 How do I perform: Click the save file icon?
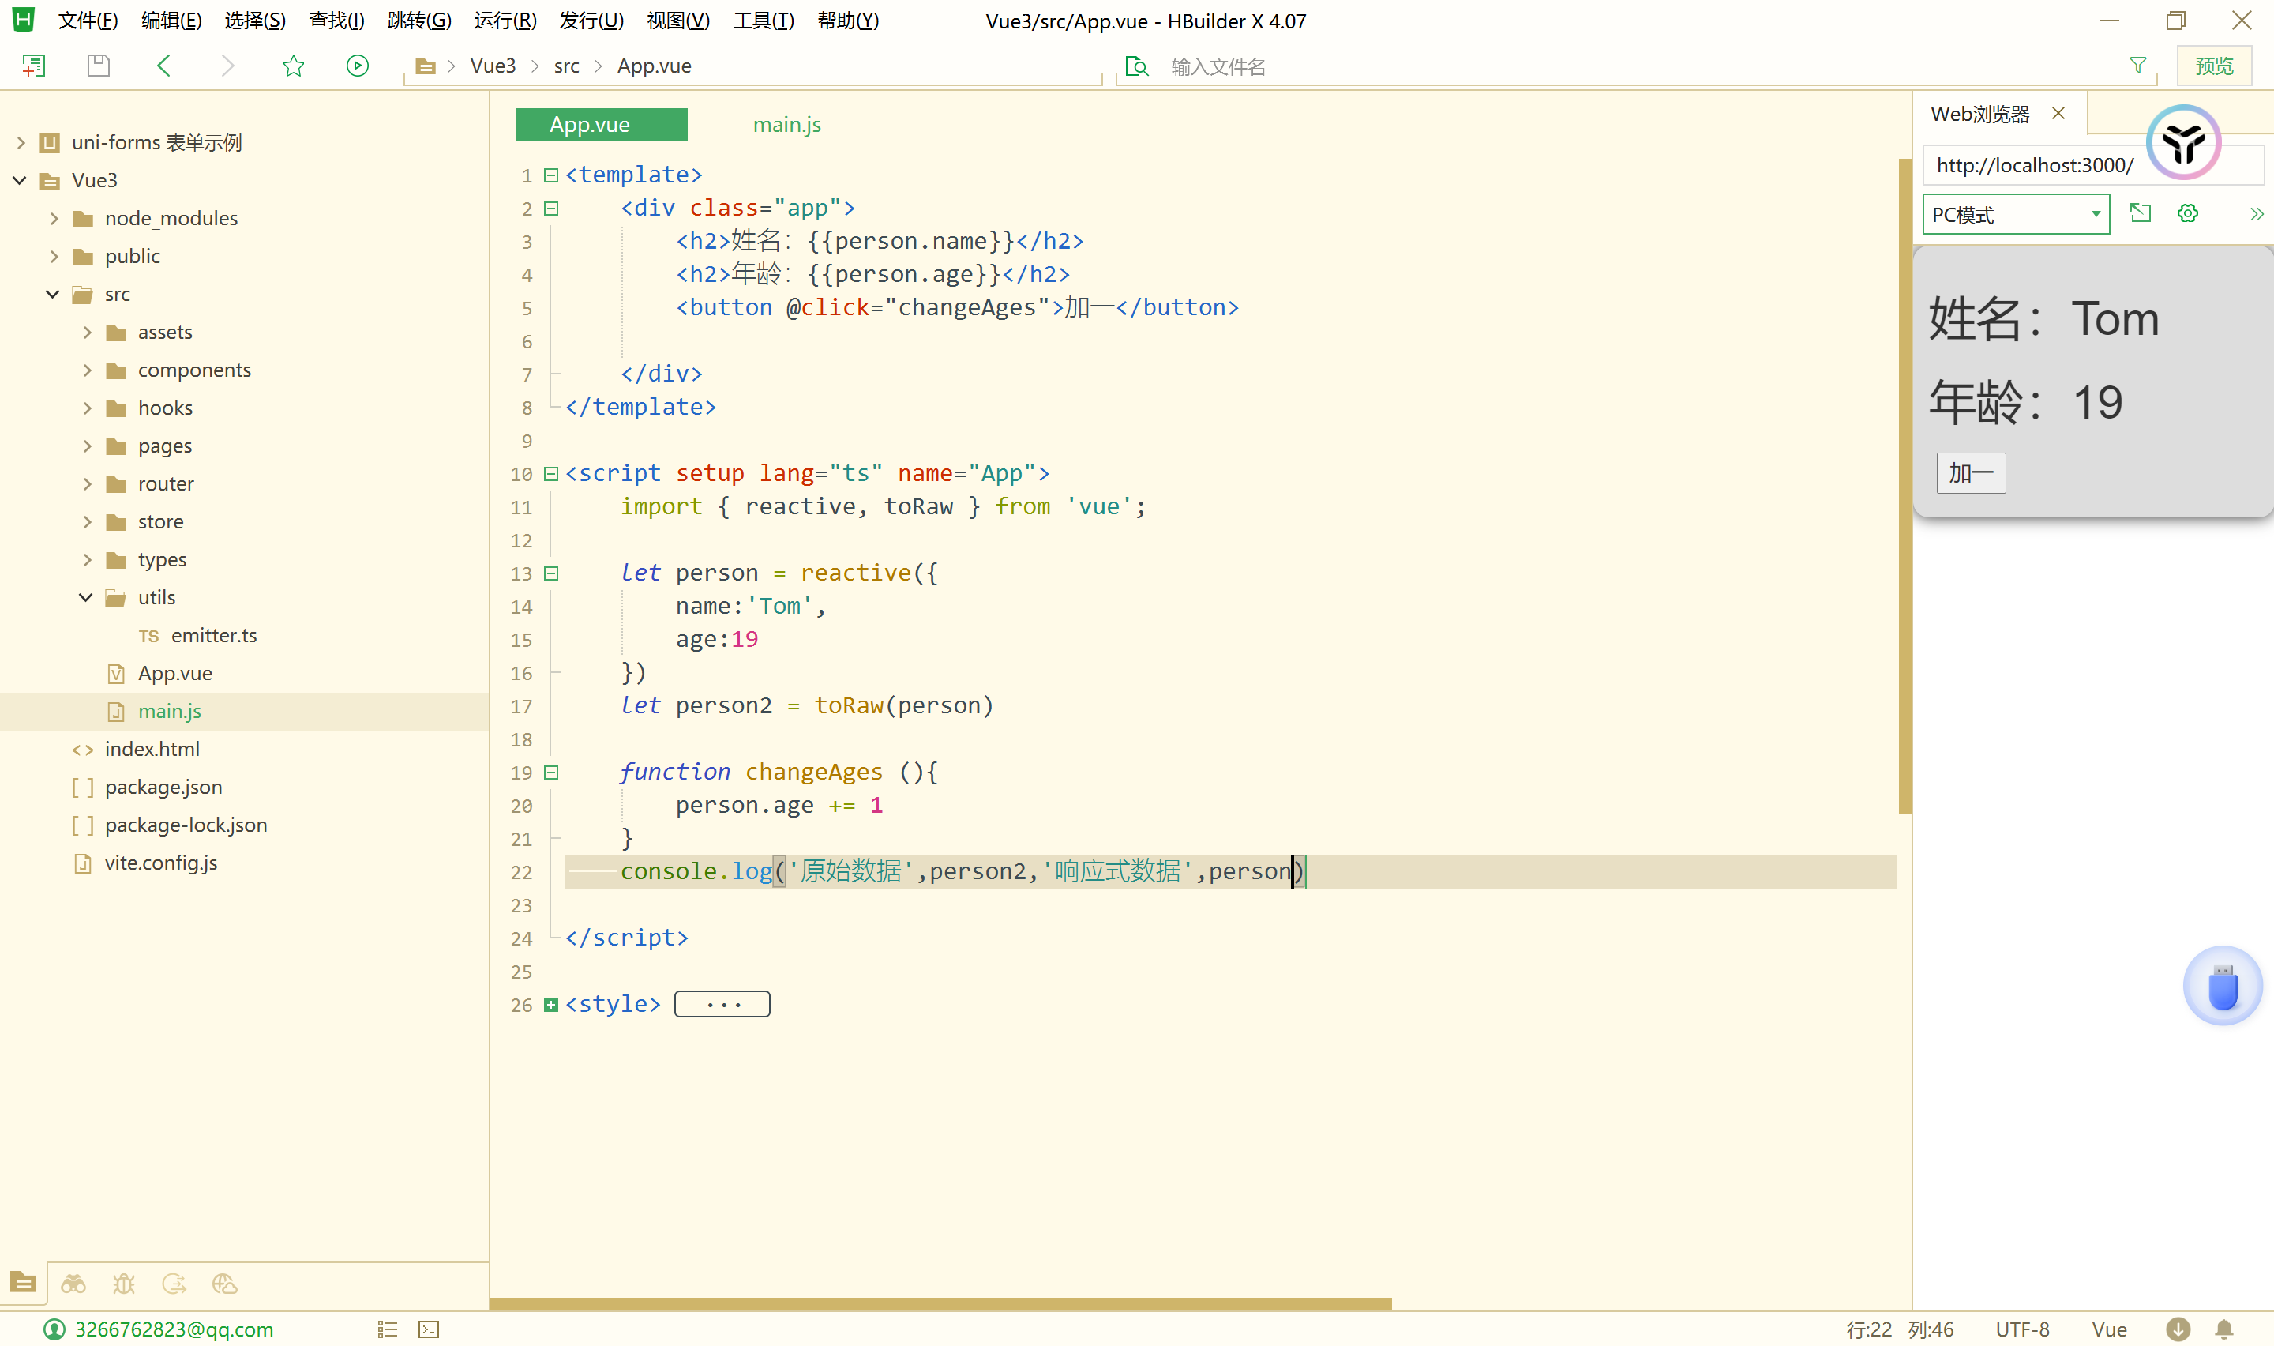tap(98, 66)
